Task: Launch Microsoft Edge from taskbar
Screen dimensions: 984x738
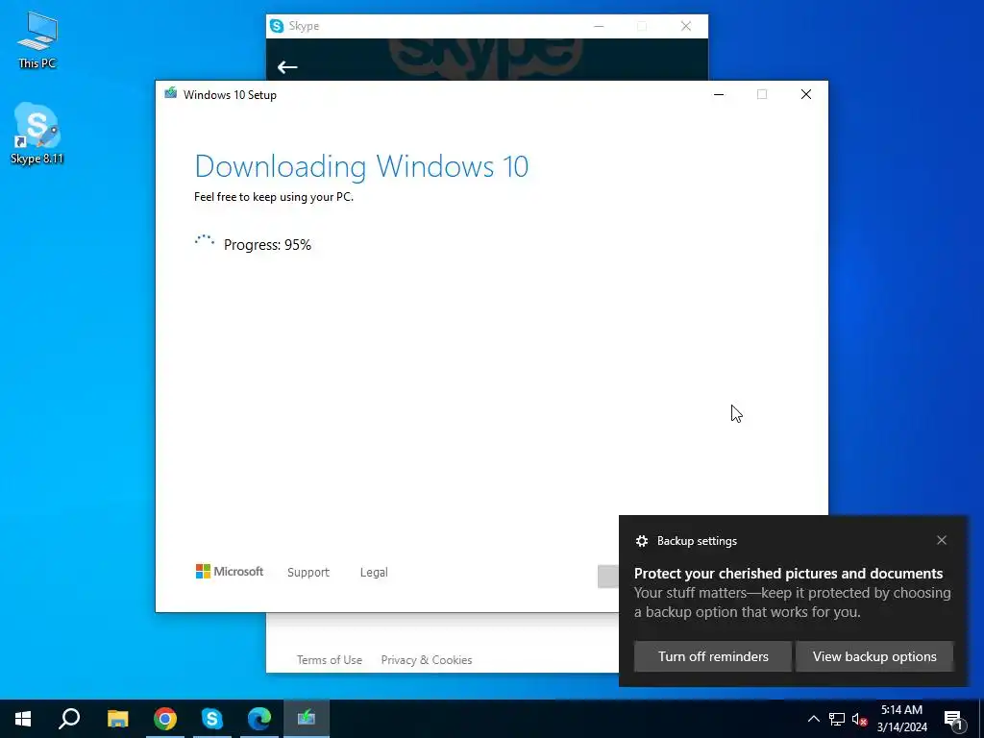Action: [259, 719]
